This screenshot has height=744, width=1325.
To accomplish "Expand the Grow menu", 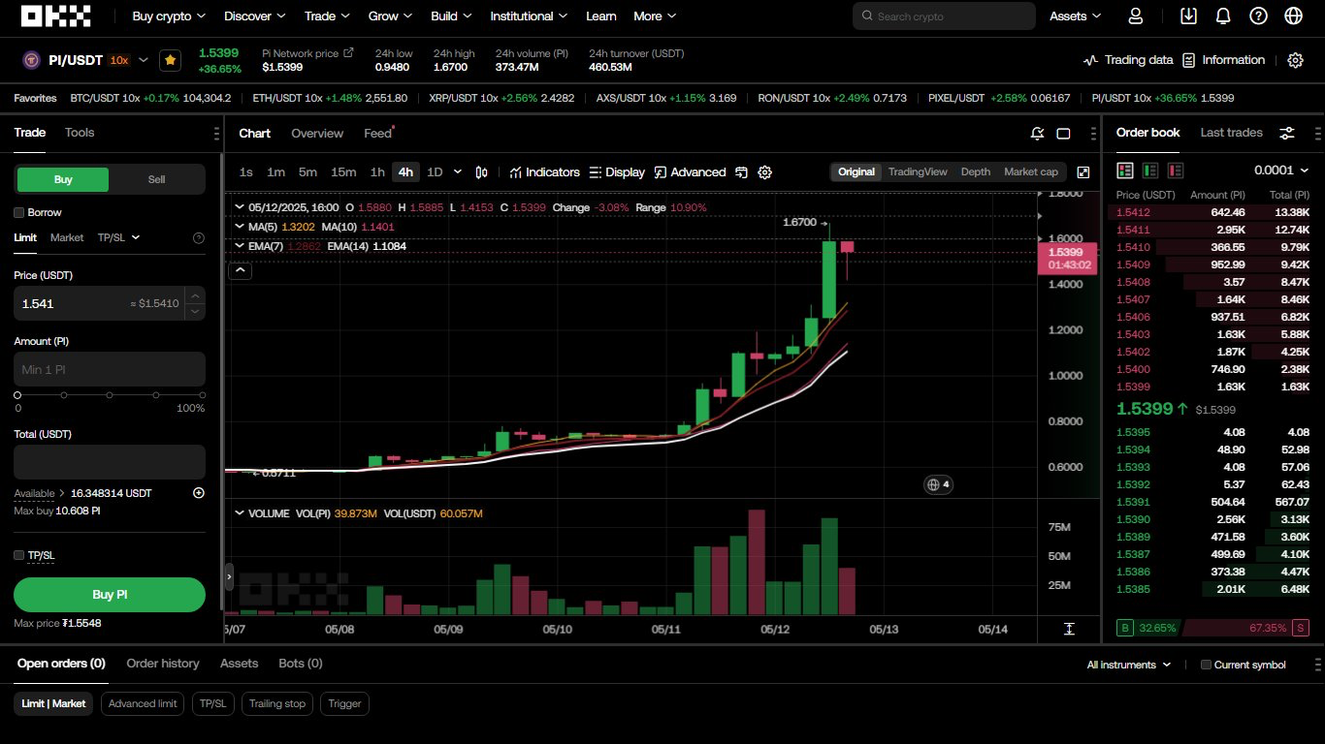I will pyautogui.click(x=390, y=16).
